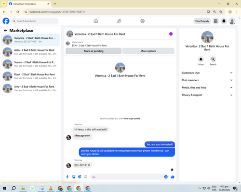Click the Mark as pending button
Image resolution: width=241 pixels, height=192 pixels.
click(94, 51)
